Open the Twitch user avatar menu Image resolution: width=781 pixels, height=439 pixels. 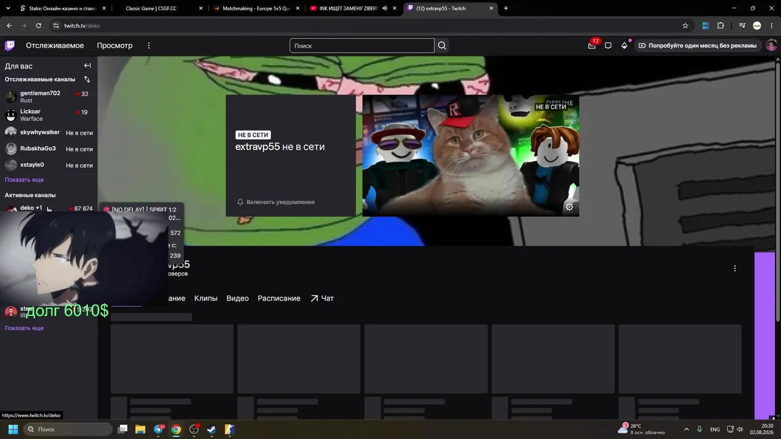pyautogui.click(x=771, y=46)
